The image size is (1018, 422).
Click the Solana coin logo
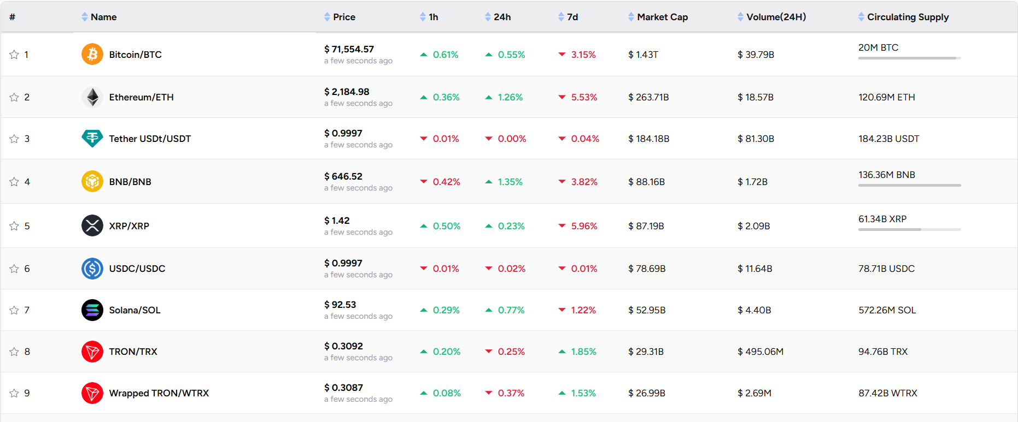pos(92,310)
